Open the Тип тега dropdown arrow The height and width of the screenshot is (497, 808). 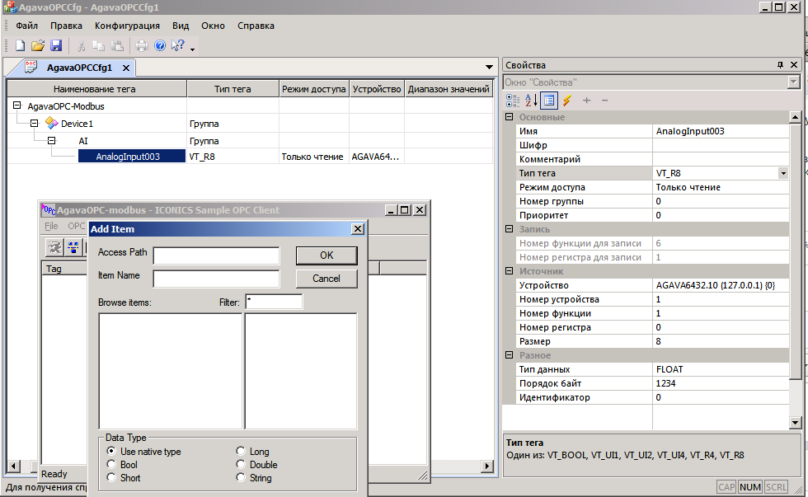coord(783,174)
